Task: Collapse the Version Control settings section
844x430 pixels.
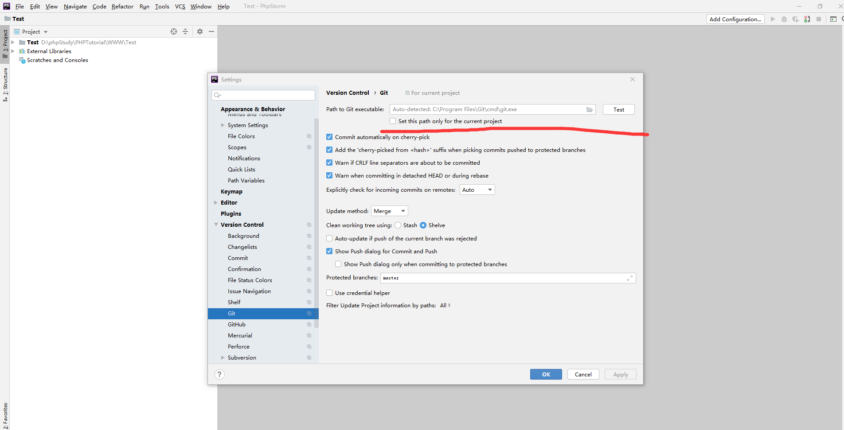Action: pos(216,225)
